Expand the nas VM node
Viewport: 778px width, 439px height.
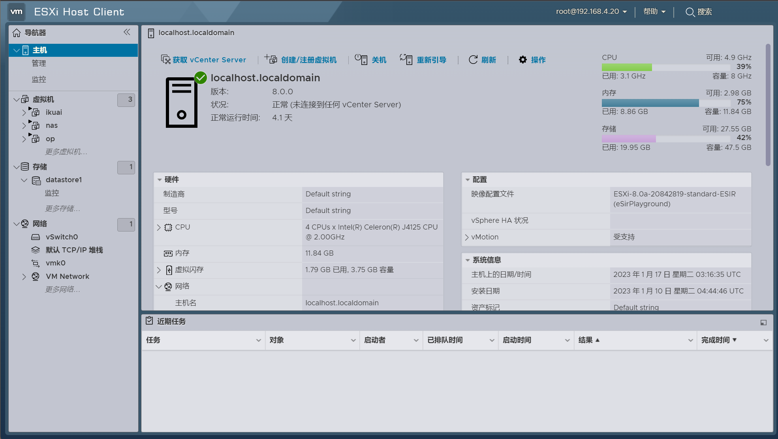[x=24, y=125]
